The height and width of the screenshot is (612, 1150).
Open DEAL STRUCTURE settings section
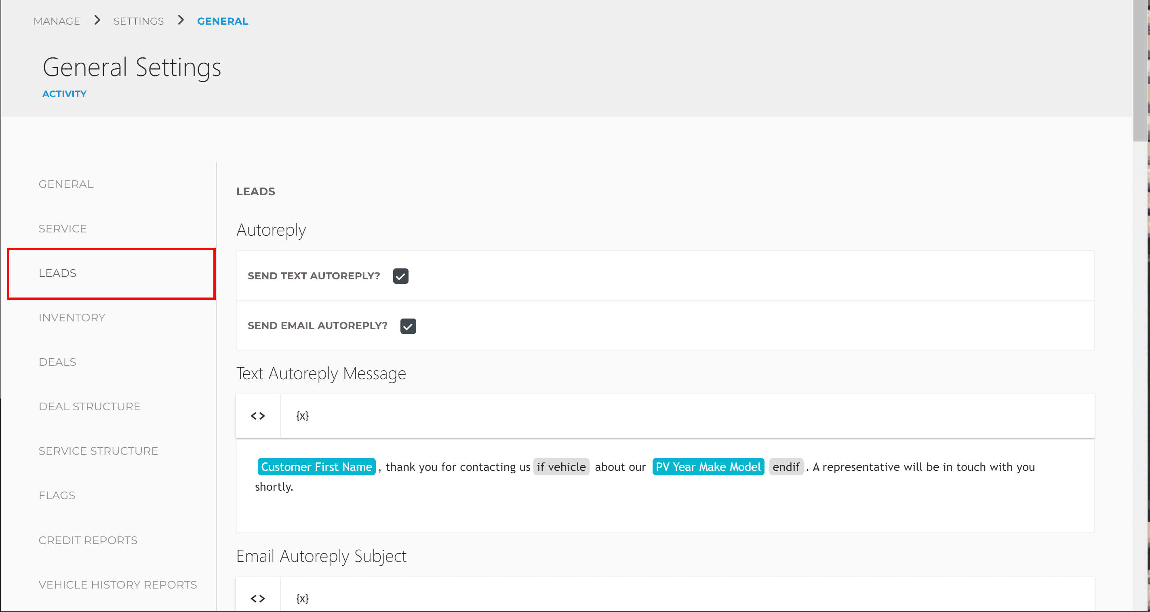point(89,407)
